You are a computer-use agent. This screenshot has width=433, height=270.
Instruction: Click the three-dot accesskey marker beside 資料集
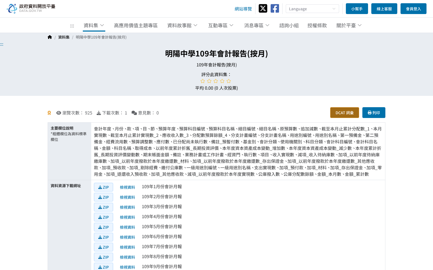pyautogui.click(x=72, y=26)
